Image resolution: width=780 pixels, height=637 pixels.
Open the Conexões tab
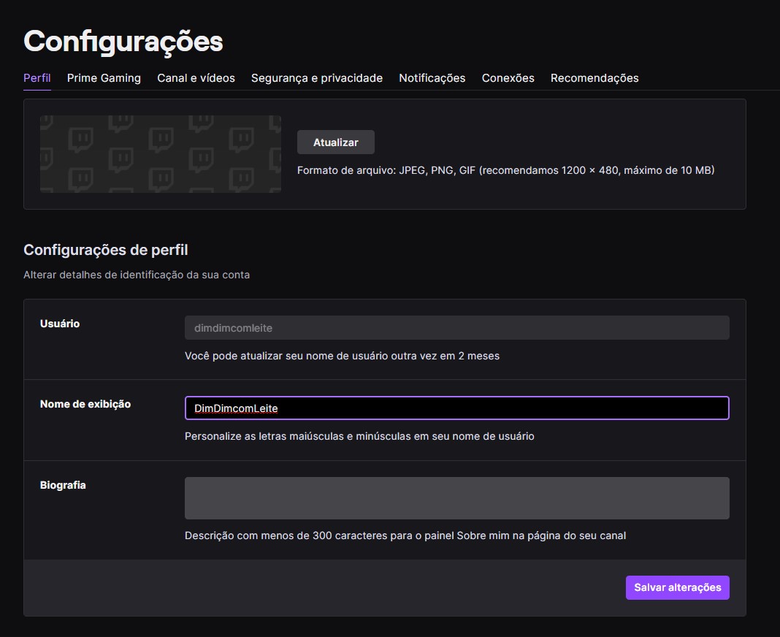[508, 78]
